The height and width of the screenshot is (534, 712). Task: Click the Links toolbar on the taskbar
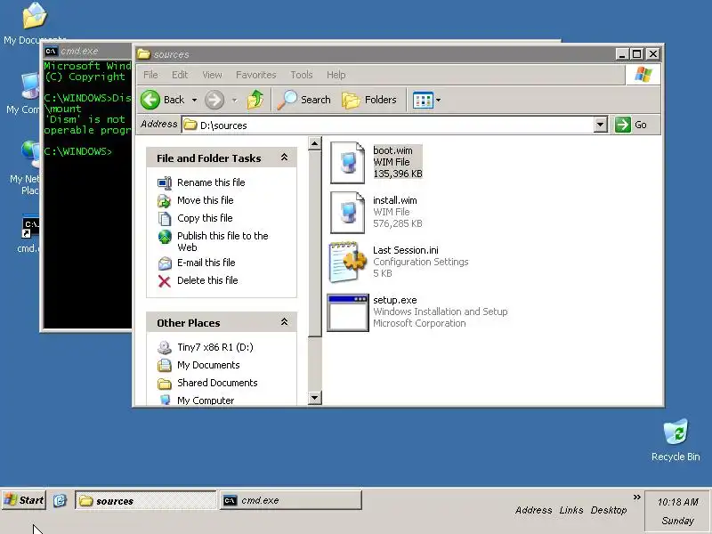tap(571, 510)
